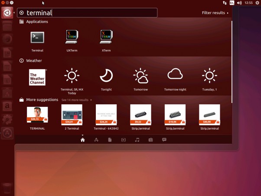This screenshot has width=261, height=196.
Task: Select the Tomorrow partly cloudy forecast
Action: 140,76
